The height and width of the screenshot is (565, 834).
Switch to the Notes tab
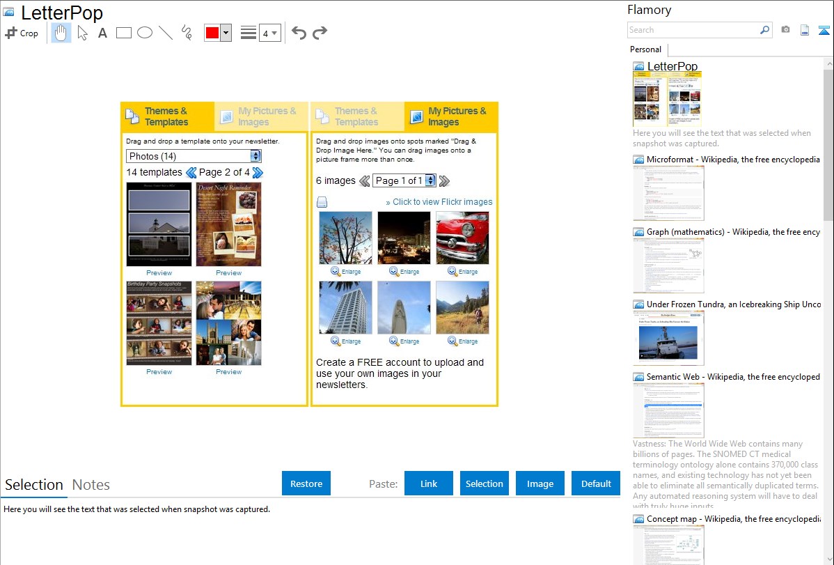[91, 485]
